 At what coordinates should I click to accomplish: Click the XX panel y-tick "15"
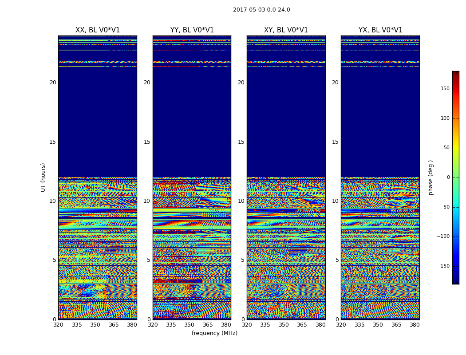[53, 142]
